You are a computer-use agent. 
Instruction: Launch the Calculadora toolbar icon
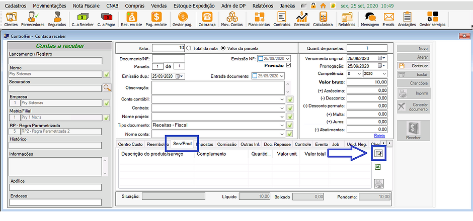coord(323,19)
